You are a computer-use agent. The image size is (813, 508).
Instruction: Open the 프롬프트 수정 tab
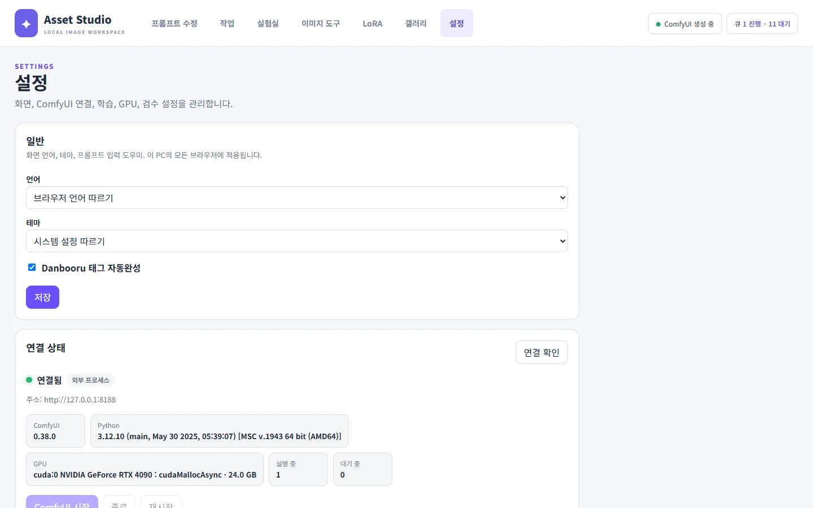174,23
